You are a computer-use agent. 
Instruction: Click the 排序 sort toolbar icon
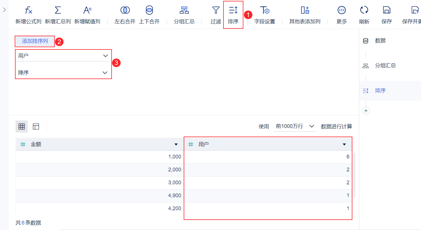point(233,11)
